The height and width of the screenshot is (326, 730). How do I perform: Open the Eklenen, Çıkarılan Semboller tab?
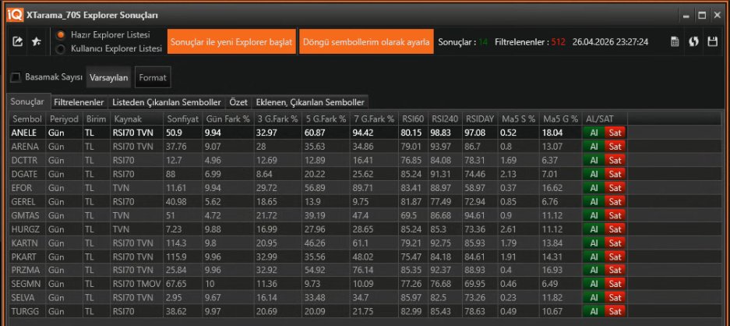(x=310, y=101)
